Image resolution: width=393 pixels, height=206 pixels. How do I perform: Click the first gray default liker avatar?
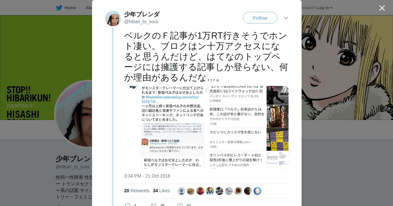pyautogui.click(x=181, y=191)
